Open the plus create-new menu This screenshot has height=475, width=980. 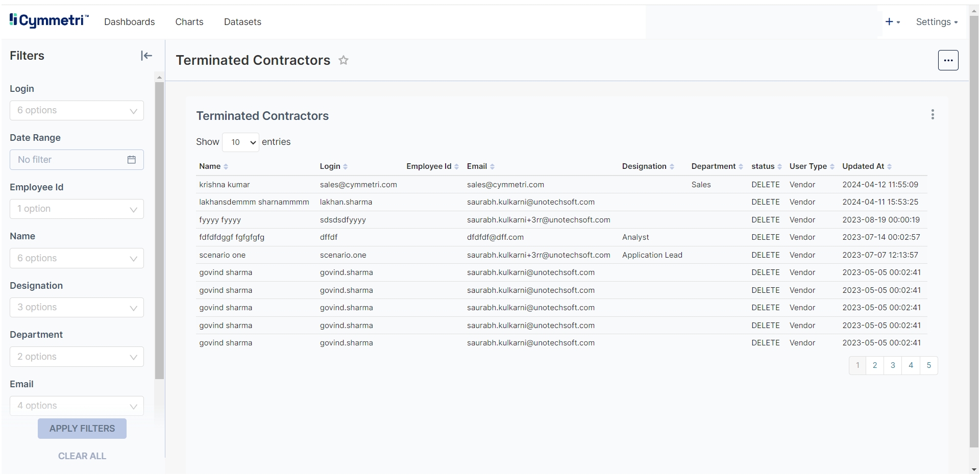tap(892, 22)
